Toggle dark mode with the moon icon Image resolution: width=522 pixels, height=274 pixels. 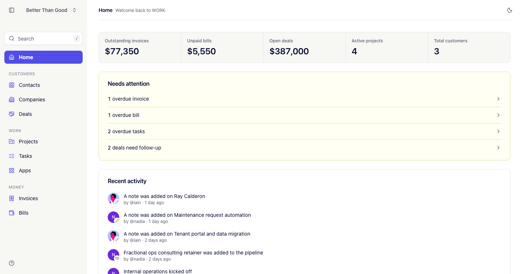coord(510,10)
